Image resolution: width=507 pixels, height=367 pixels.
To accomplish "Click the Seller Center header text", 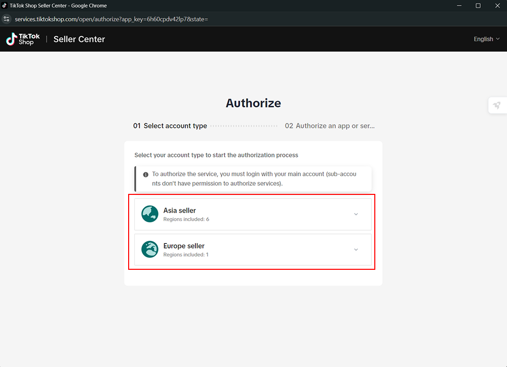I will 79,39.
